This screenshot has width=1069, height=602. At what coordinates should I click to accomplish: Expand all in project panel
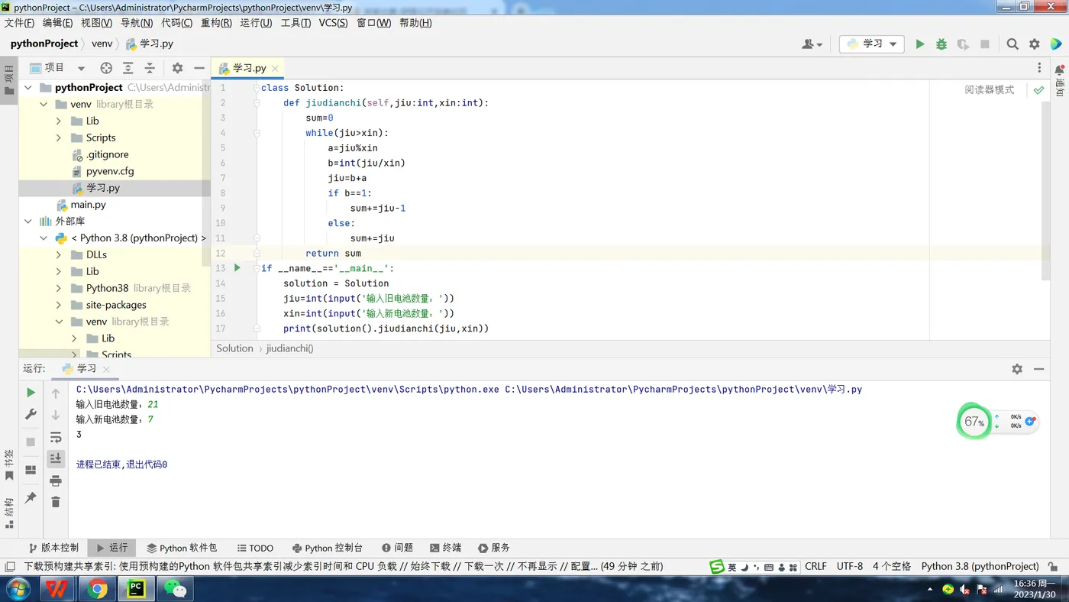(x=128, y=68)
